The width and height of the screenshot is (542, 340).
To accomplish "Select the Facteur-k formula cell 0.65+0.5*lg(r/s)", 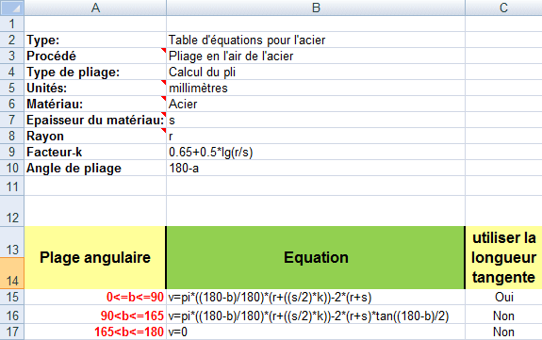I will click(316, 152).
